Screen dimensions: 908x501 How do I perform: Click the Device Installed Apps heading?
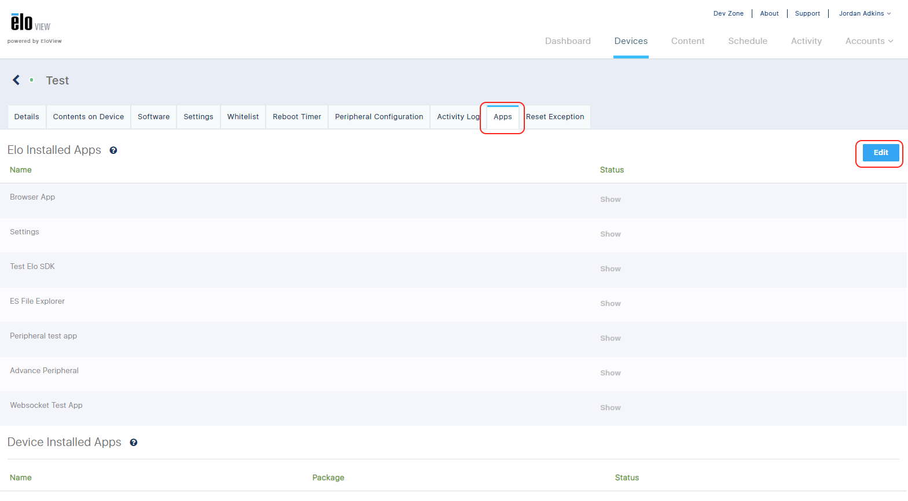tap(64, 443)
